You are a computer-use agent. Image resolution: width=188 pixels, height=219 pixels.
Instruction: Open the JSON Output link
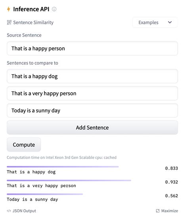click(x=21, y=211)
